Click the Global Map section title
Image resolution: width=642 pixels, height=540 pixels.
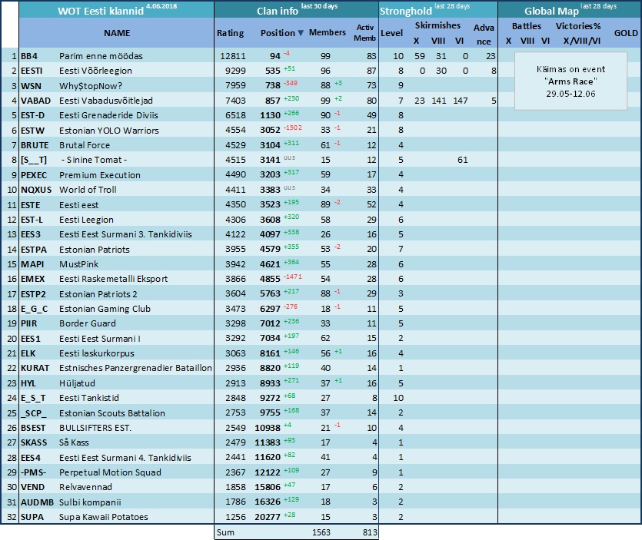[x=551, y=11]
